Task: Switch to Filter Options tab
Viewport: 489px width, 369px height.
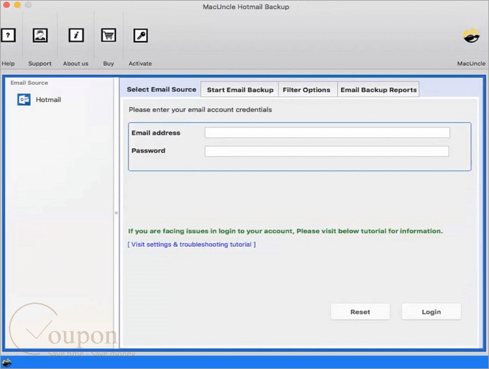Action: (307, 90)
